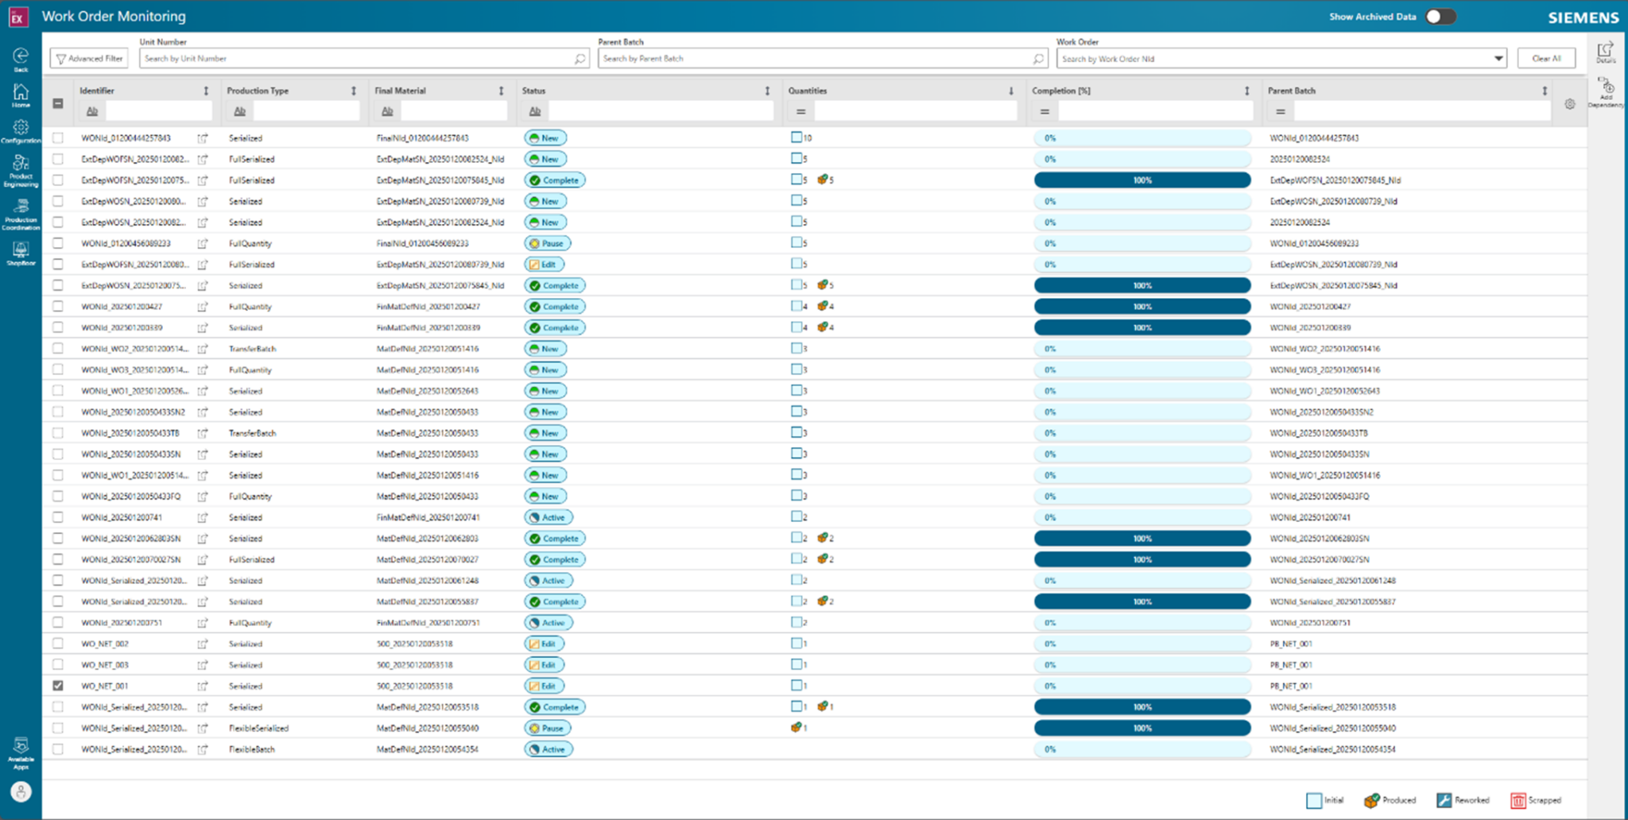Sort the Status column

[768, 91]
